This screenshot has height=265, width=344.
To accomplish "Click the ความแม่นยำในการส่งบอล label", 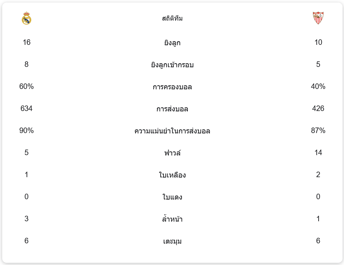I will coord(172,131).
